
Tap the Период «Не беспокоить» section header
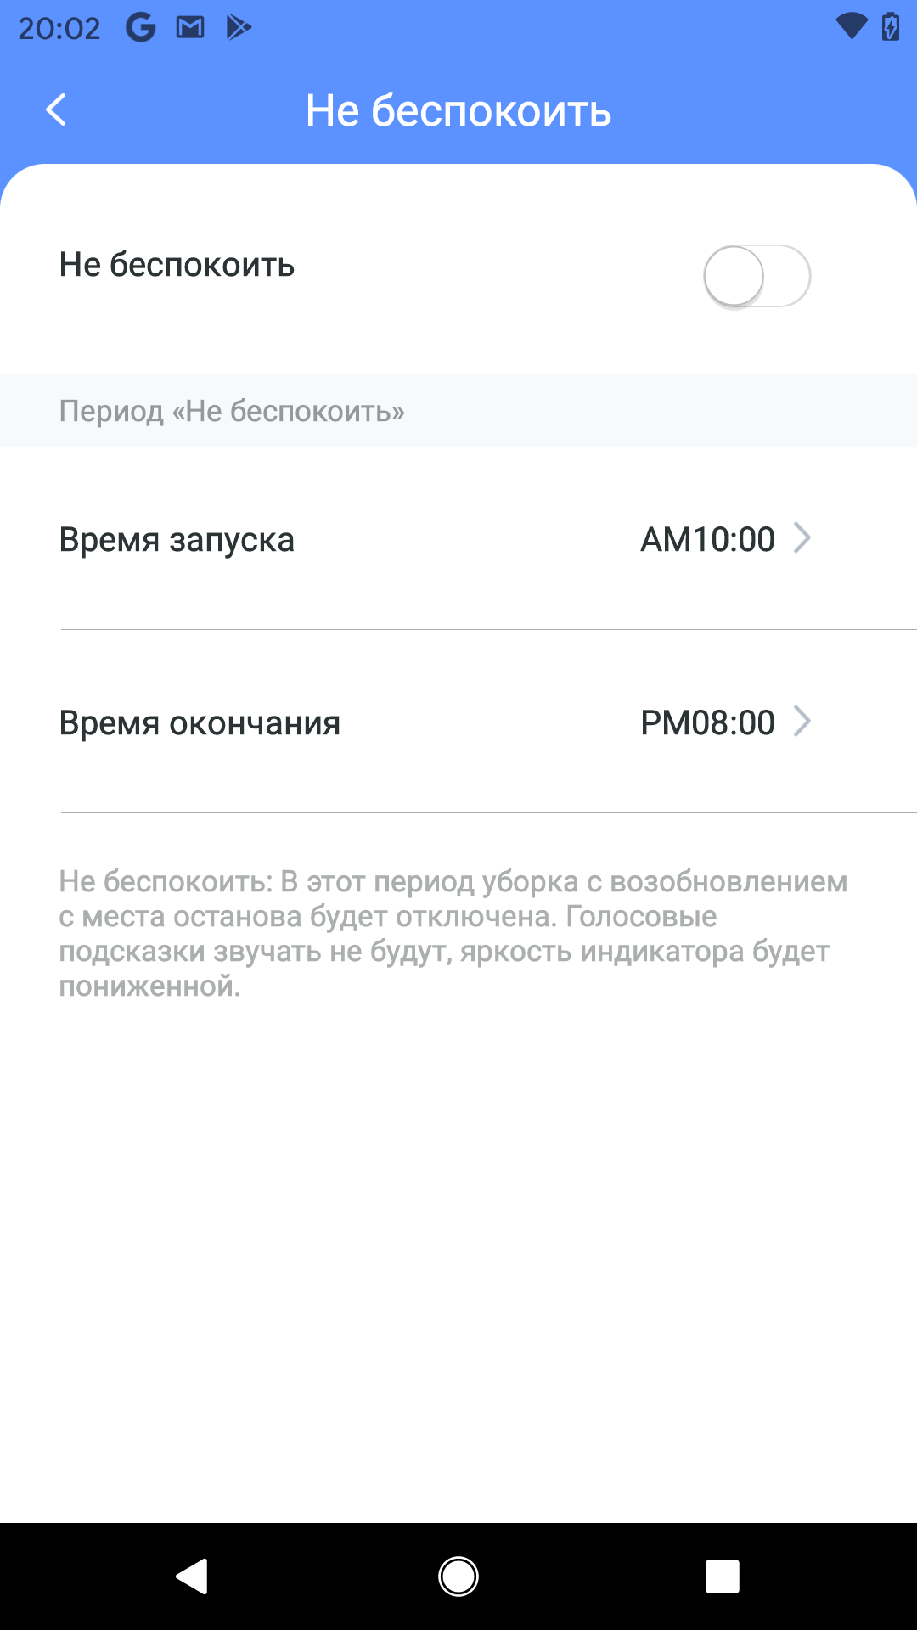click(x=232, y=411)
